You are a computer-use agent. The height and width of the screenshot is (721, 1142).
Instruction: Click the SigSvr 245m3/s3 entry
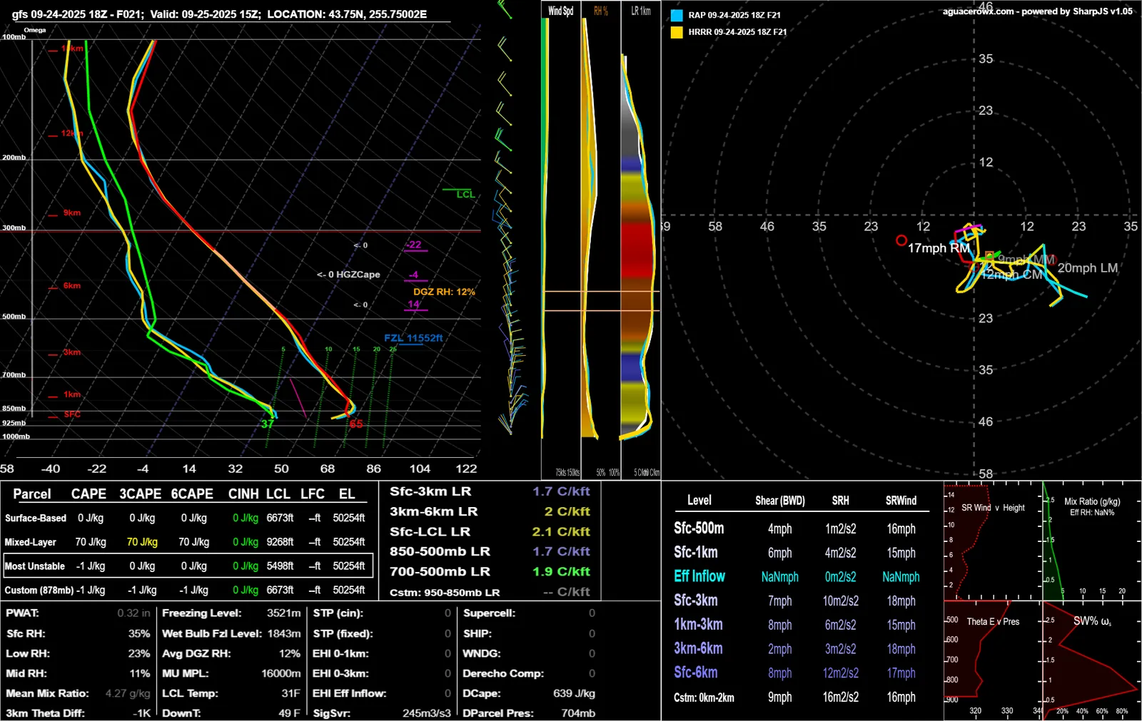[382, 713]
